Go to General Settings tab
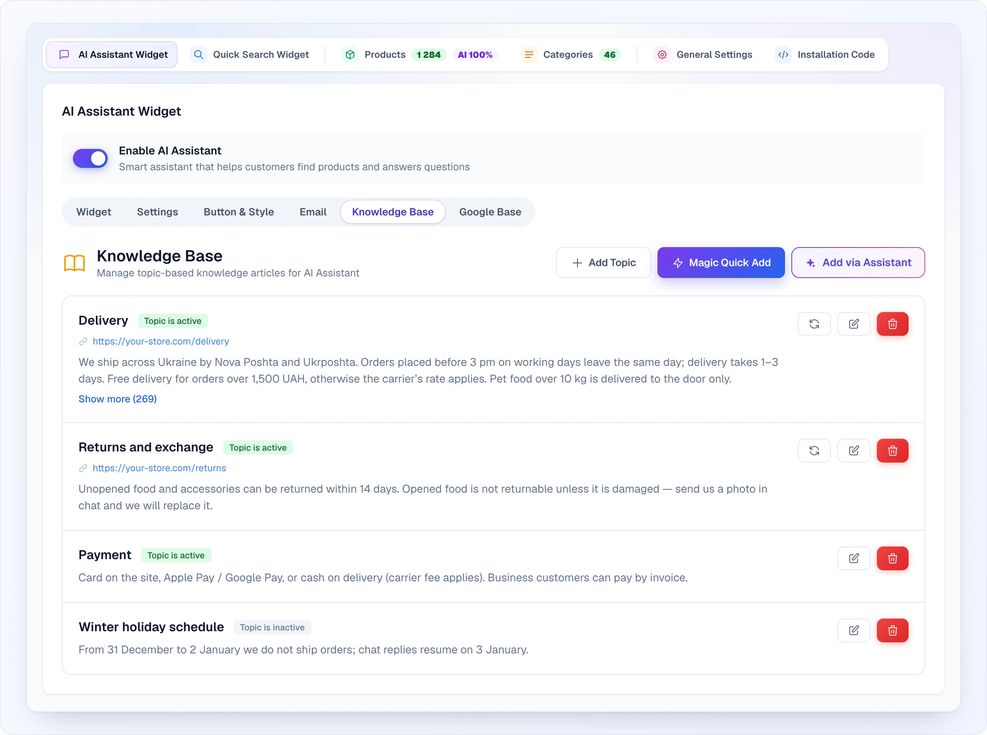The image size is (987, 735). [x=703, y=55]
